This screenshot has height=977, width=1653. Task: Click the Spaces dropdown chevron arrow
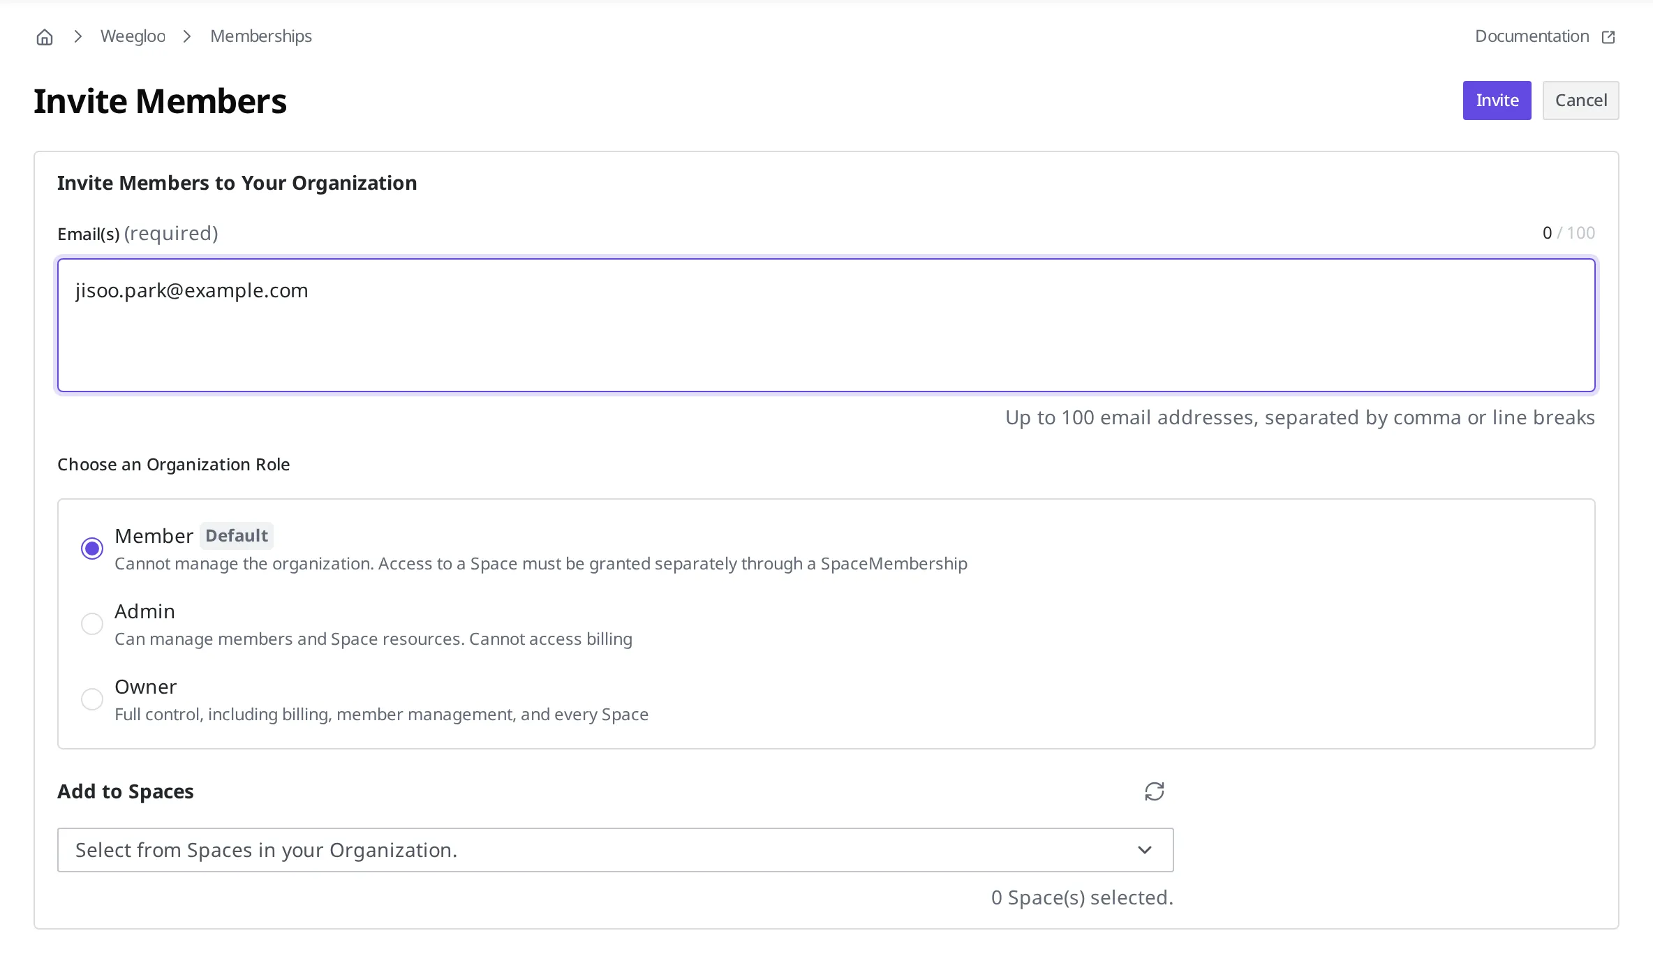pyautogui.click(x=1145, y=850)
